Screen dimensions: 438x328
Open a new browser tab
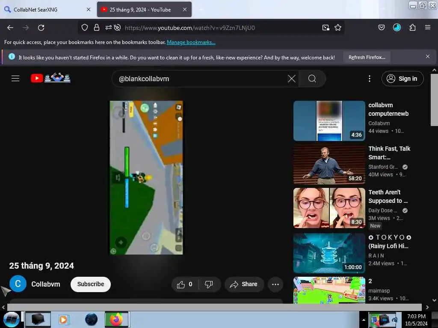pos(201,10)
